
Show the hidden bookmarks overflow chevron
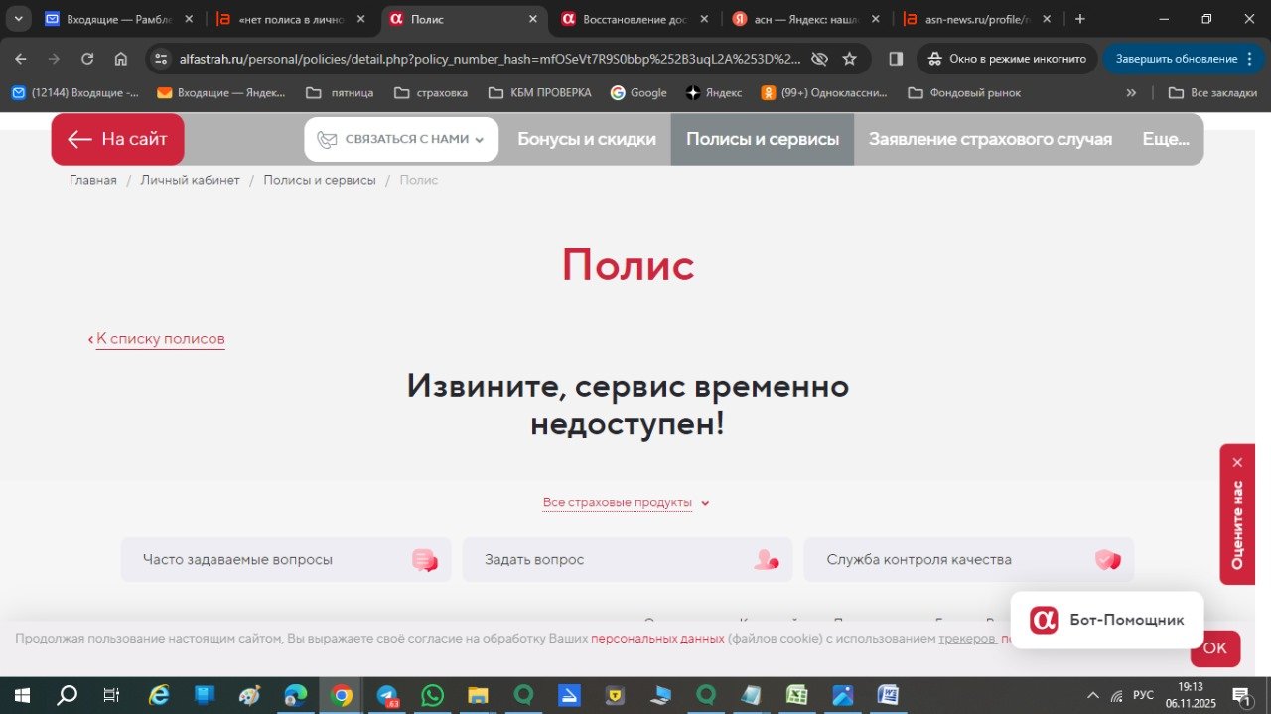point(1131,93)
